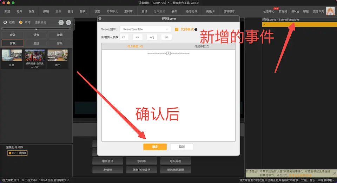Screen dimensions: 337x183
Task: Switch to the 传入参数 (0) tab
Action: (x=135, y=46)
